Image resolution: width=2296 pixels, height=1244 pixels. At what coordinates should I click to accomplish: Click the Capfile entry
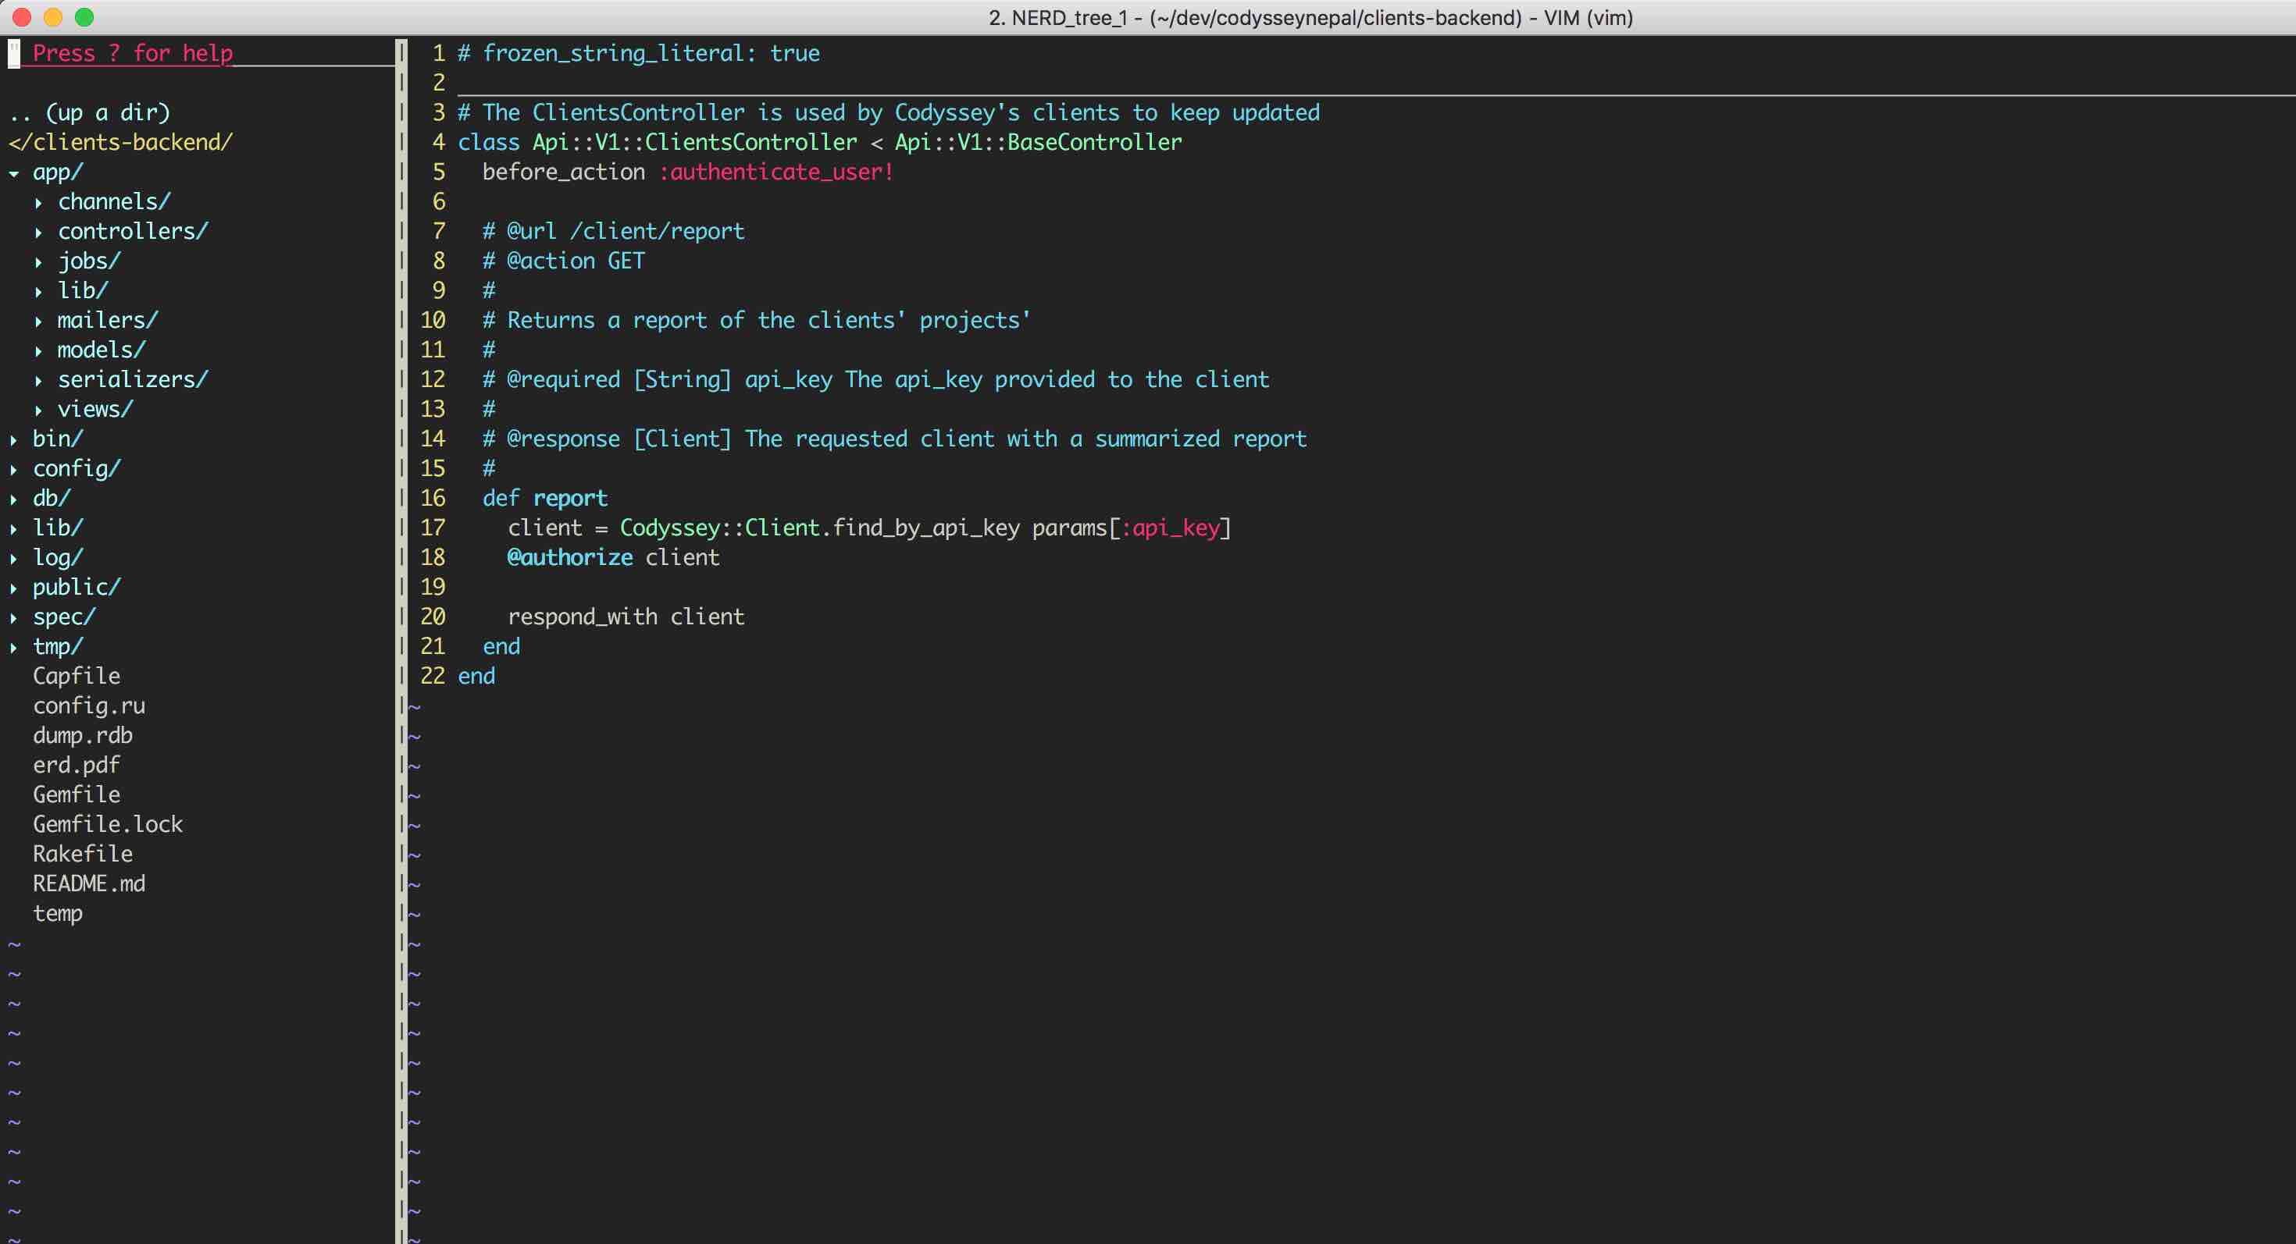coord(77,676)
